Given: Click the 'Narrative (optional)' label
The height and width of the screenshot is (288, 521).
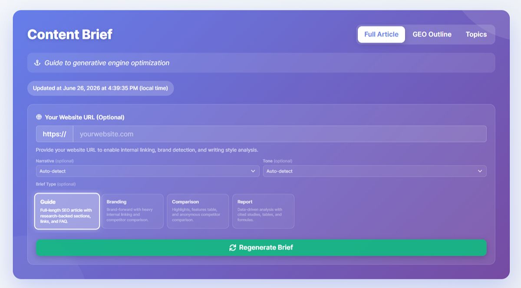Looking at the screenshot, I should pos(55,161).
